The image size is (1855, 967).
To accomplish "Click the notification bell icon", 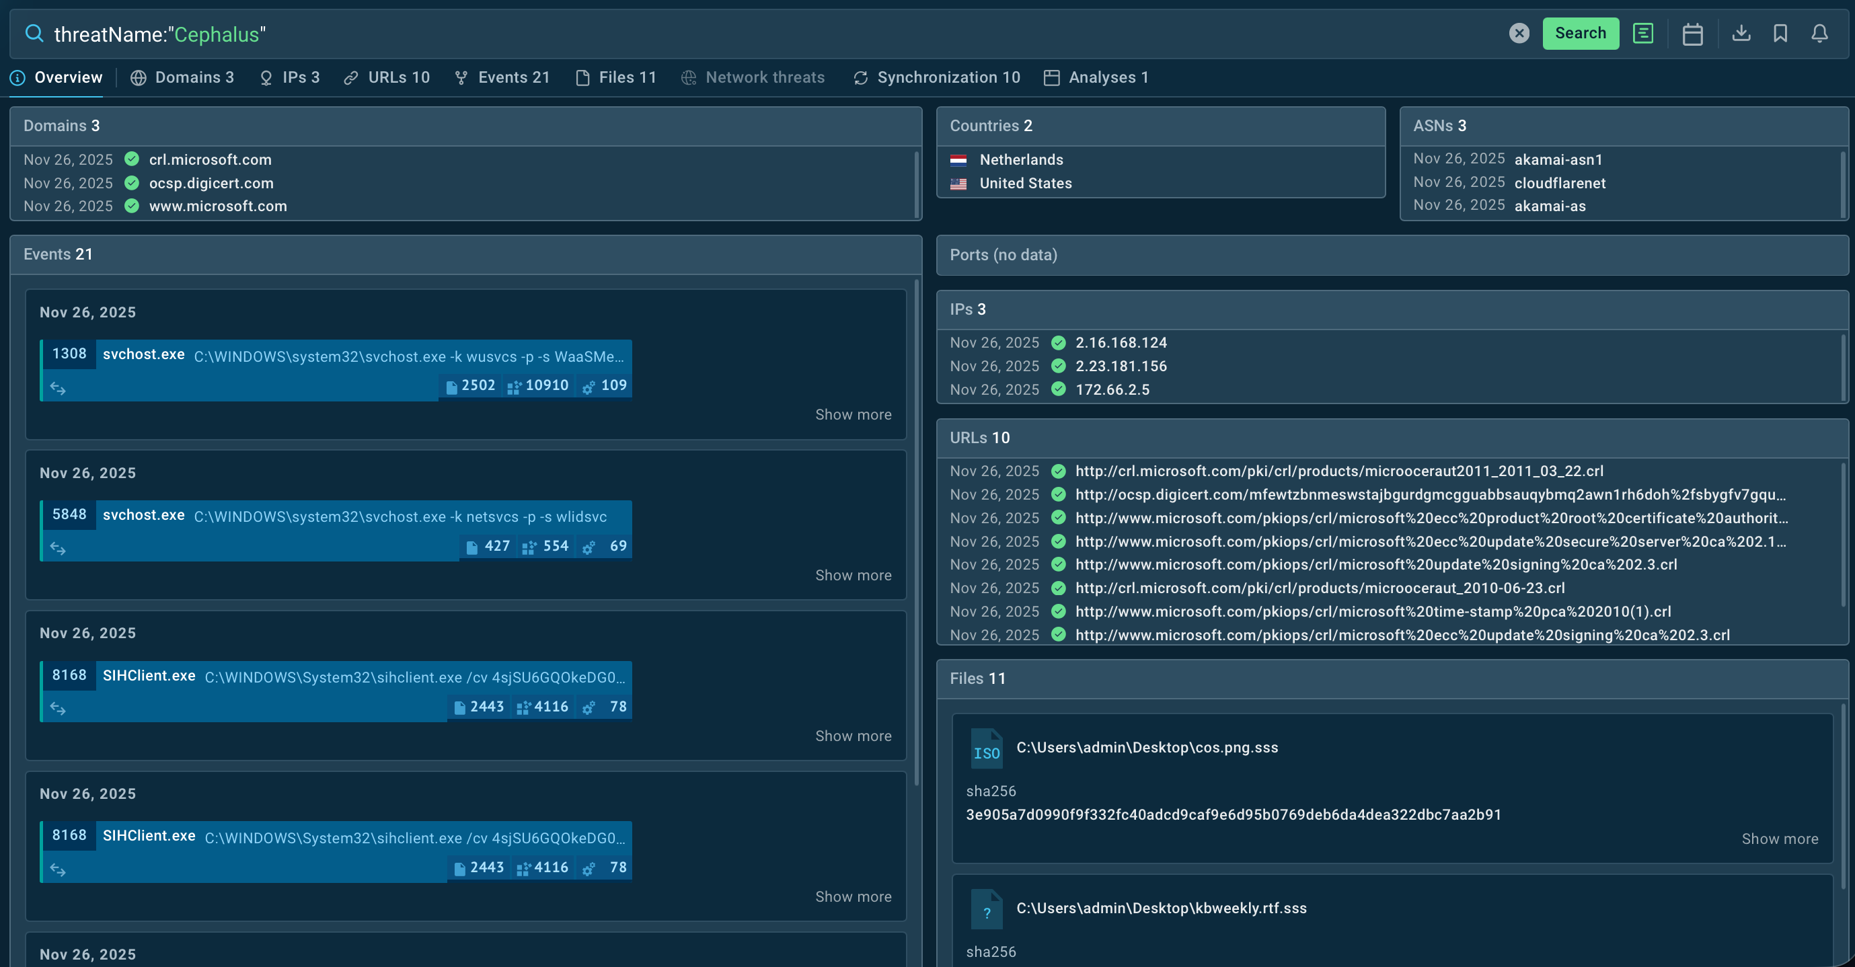I will coord(1819,33).
